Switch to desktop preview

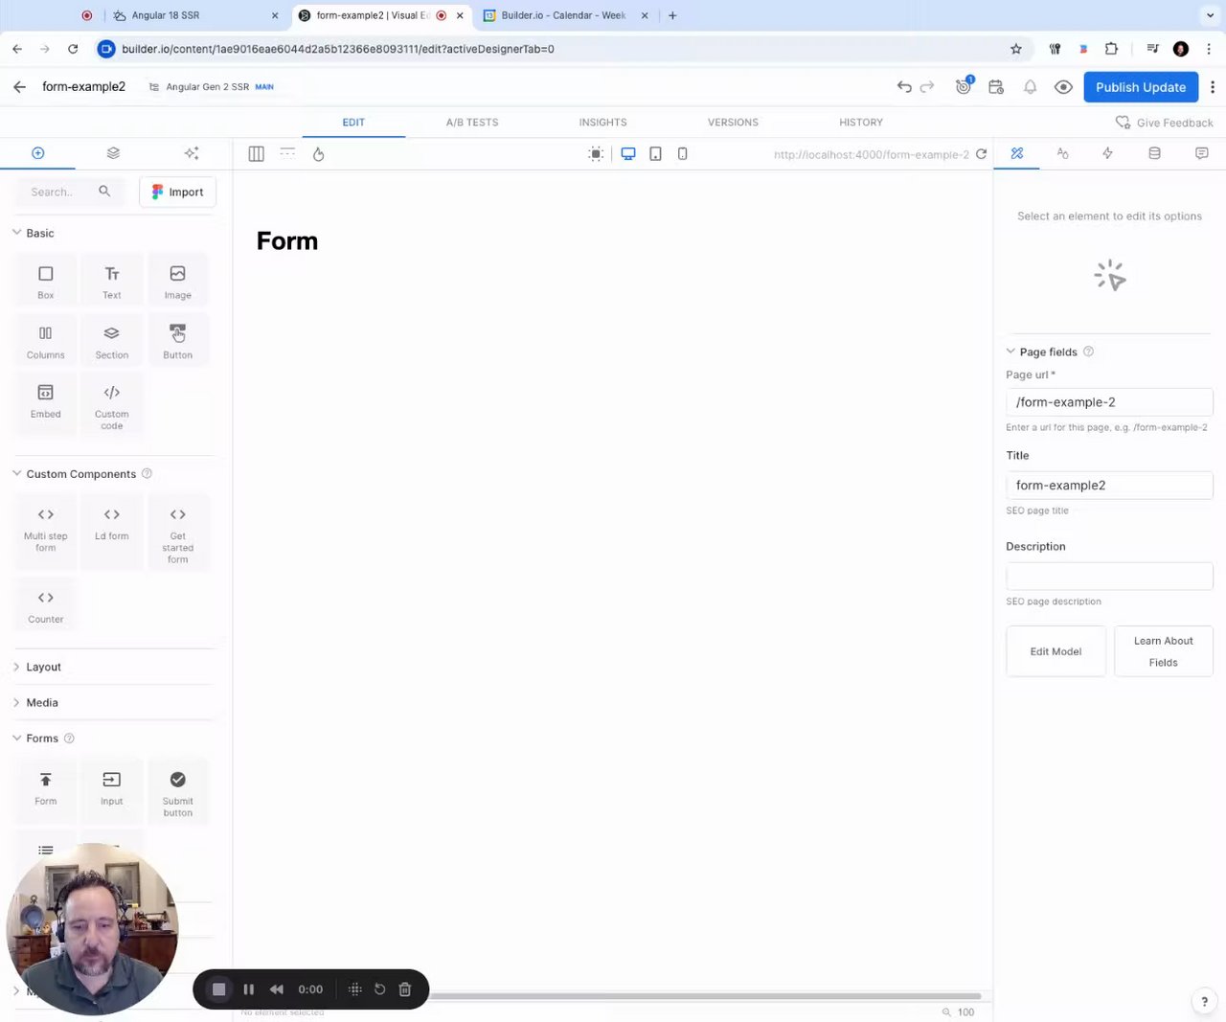(x=628, y=153)
